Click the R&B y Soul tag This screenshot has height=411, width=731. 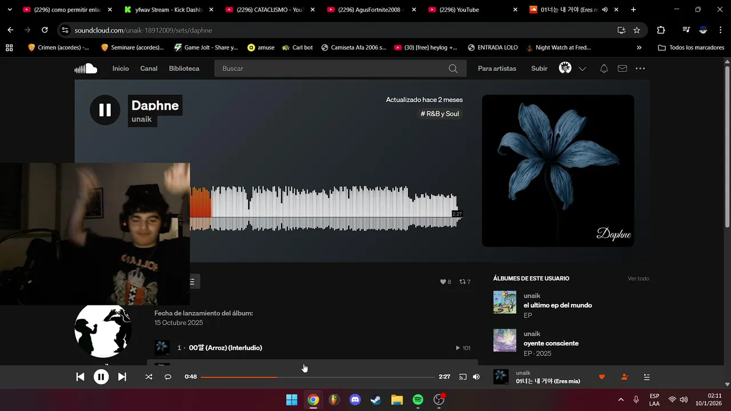[440, 114]
